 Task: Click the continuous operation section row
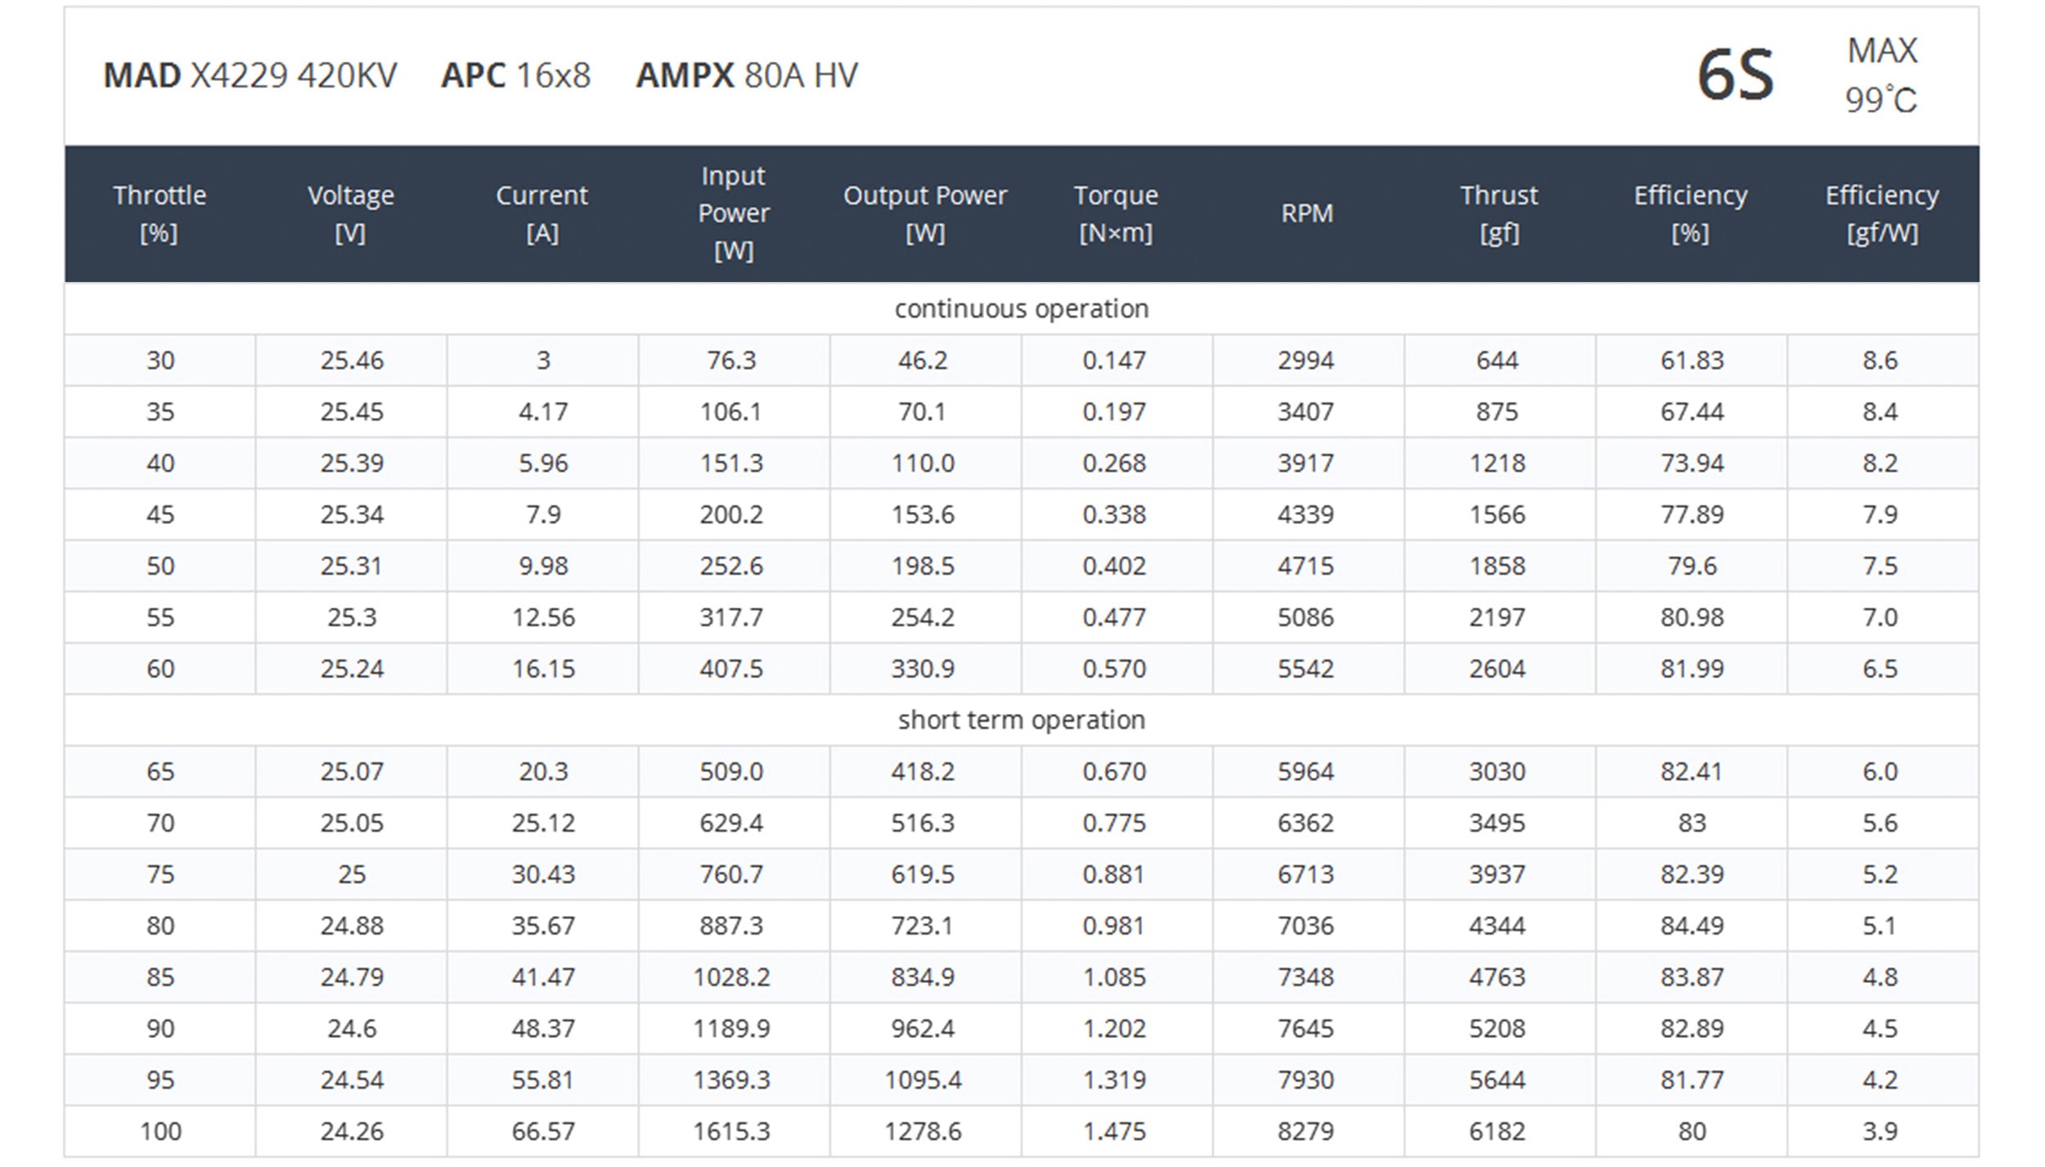point(1021,309)
